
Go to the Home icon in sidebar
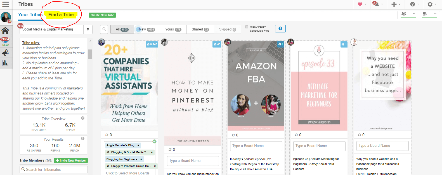click(x=5, y=30)
